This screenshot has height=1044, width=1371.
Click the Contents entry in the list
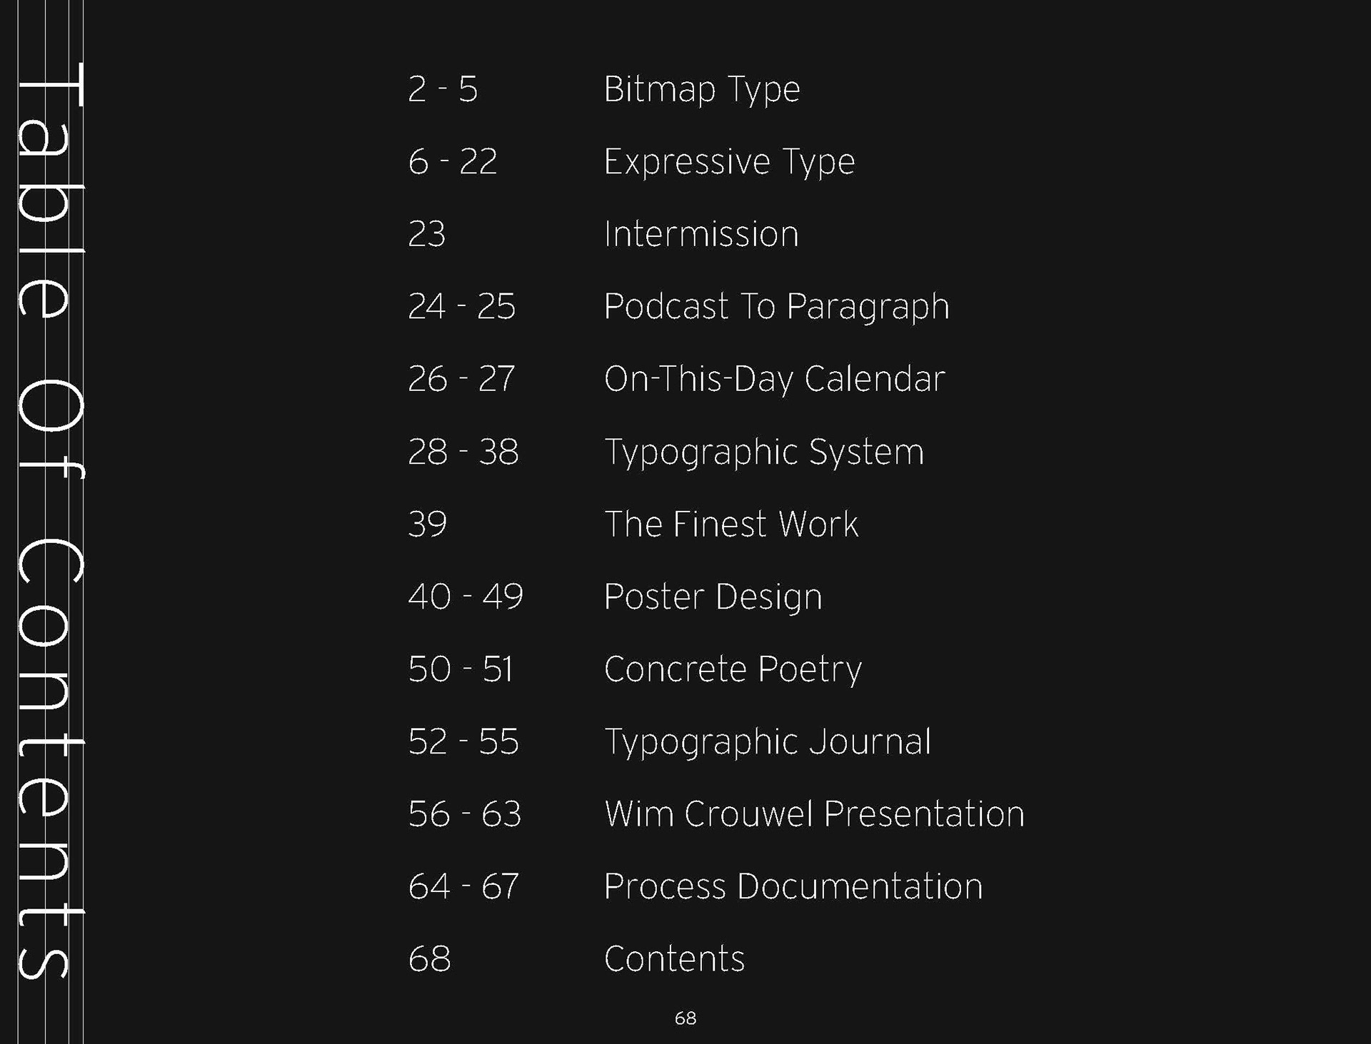[674, 958]
